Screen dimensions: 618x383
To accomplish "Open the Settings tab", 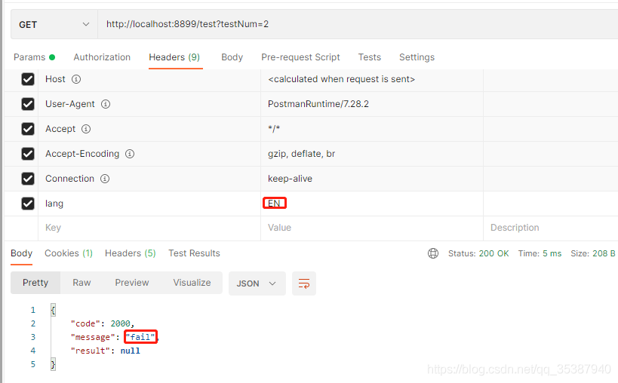I will pos(417,57).
